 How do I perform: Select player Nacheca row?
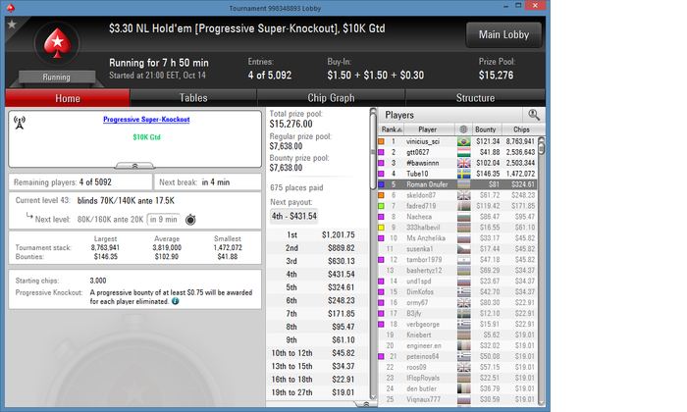(457, 217)
